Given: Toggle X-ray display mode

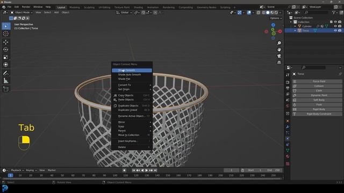Looking at the screenshot, I should point(259,13).
